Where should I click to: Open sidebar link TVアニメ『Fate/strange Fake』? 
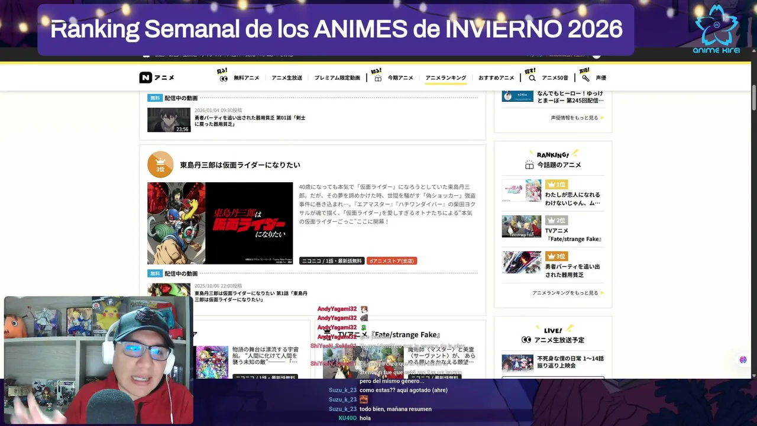coord(574,235)
